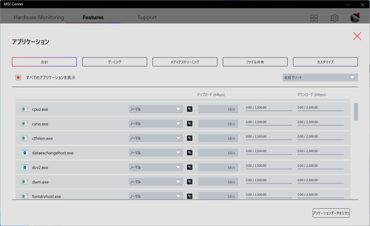Open the settings gear icon
This screenshot has height=226, width=370.
[x=335, y=18]
